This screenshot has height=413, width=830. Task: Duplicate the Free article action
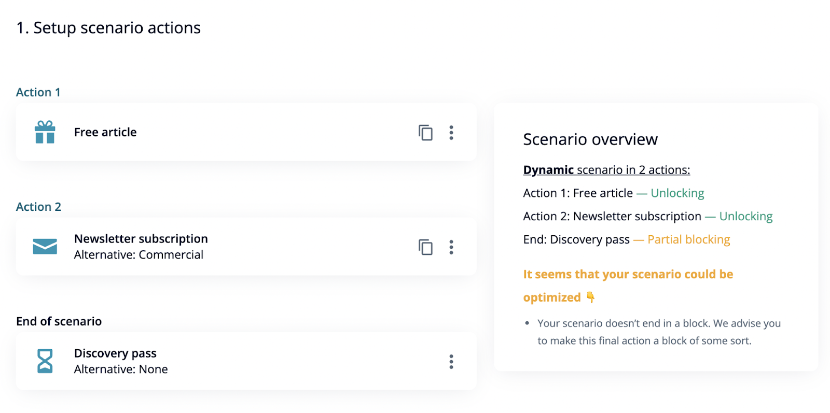(425, 133)
